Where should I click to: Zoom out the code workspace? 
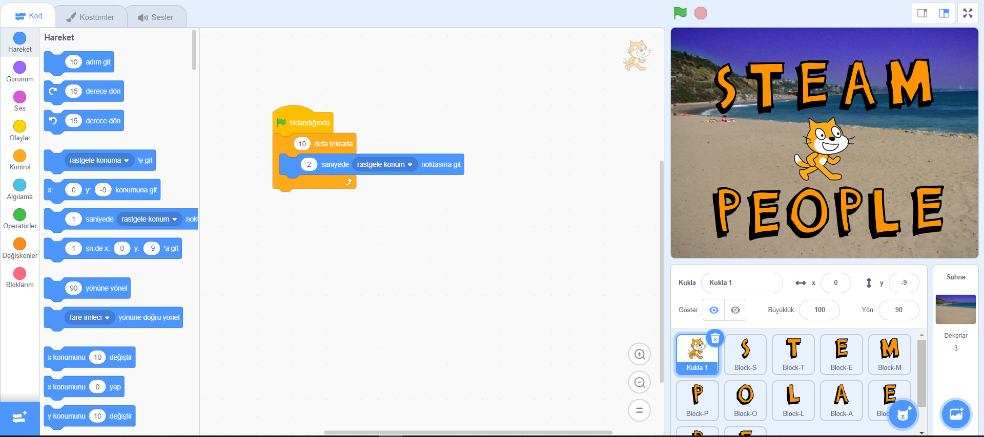(640, 382)
